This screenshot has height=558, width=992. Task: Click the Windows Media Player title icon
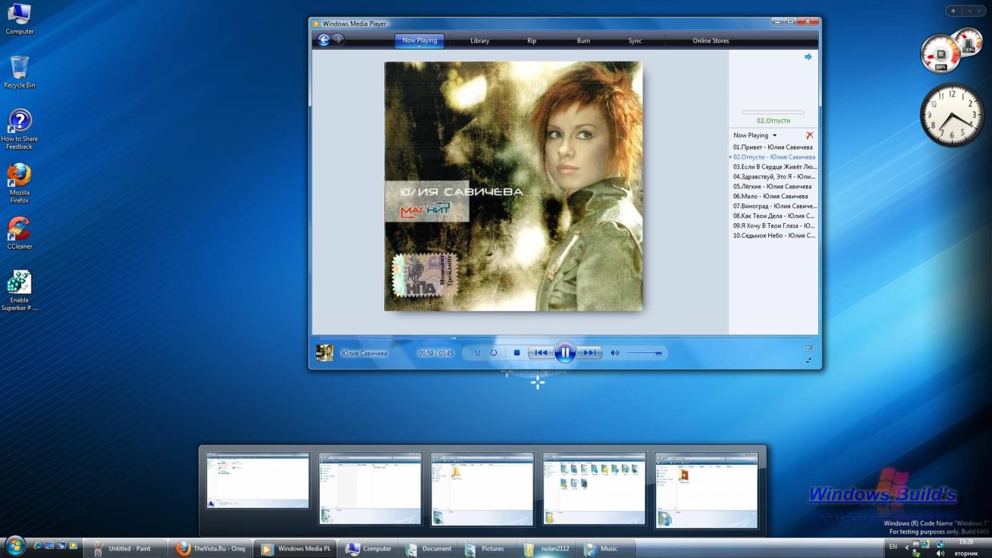click(x=316, y=24)
